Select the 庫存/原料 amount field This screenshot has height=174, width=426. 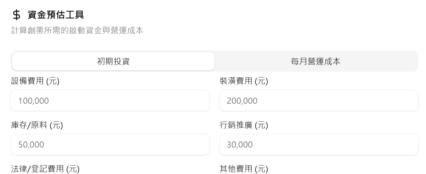pos(110,144)
